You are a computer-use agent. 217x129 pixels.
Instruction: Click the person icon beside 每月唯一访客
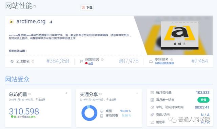point(152,100)
